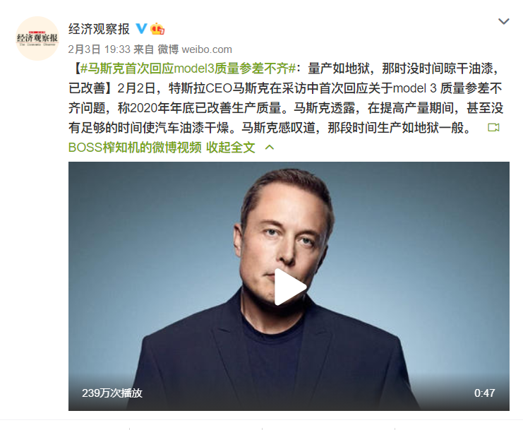The image size is (523, 430).
Task: Click the green video camera icon
Action: click(x=493, y=127)
